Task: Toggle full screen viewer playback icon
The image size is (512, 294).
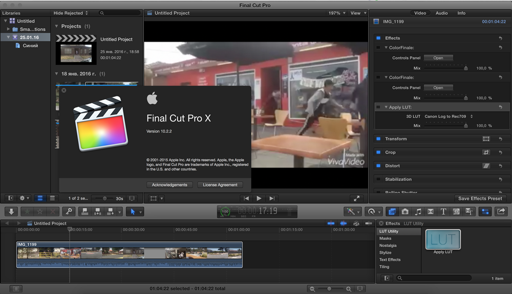Action: pos(356,198)
